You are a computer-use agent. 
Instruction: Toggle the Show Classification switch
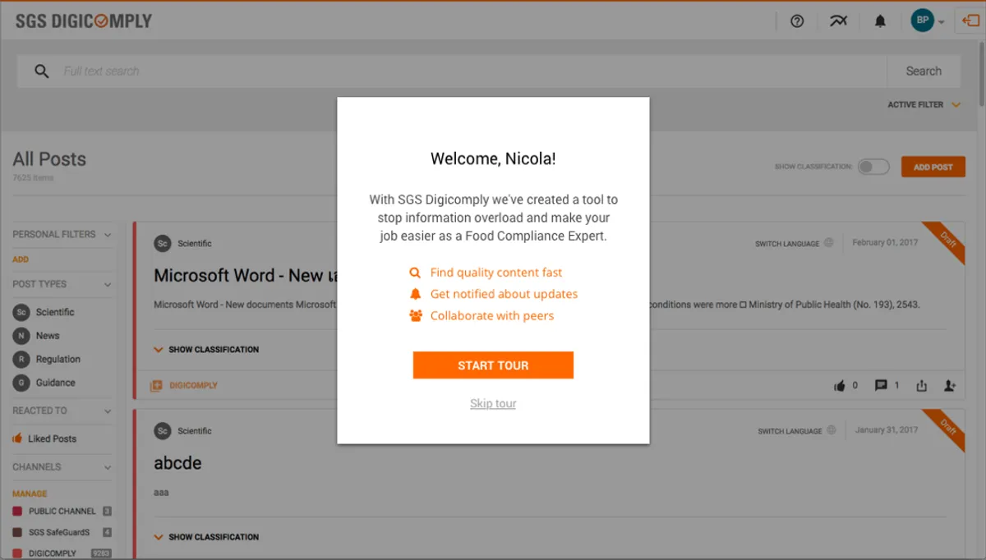coord(873,167)
